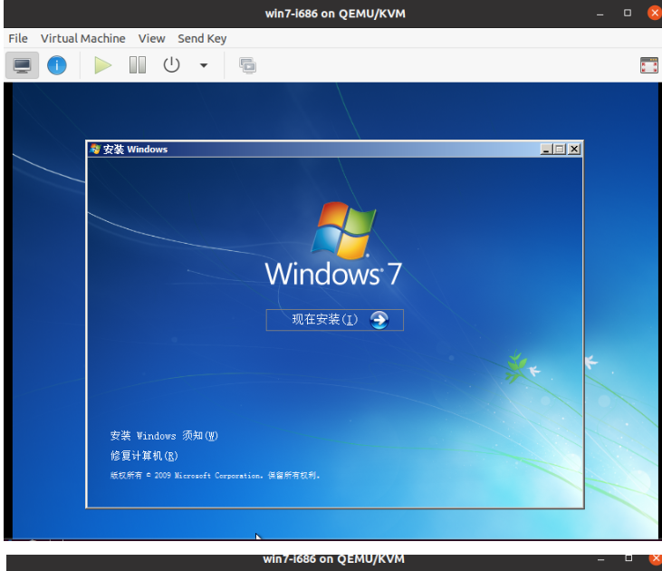Switch to fullscreen view icon
Screen dimensions: 662x571
pyautogui.click(x=649, y=65)
